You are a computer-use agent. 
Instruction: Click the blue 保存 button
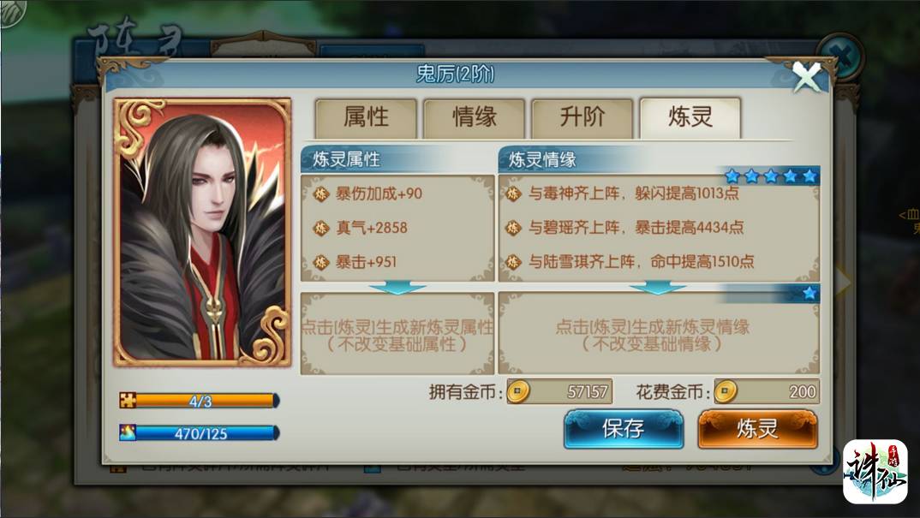pos(623,429)
